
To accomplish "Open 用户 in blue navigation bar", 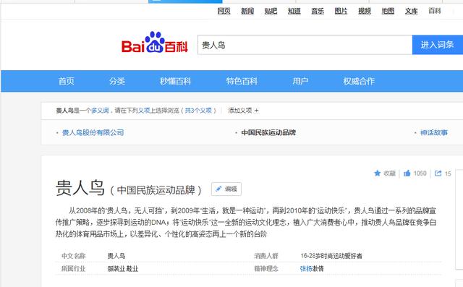I will pyautogui.click(x=300, y=81).
